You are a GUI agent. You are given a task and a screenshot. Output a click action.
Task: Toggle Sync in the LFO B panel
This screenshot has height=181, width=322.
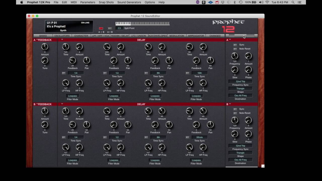[x=235, y=109]
